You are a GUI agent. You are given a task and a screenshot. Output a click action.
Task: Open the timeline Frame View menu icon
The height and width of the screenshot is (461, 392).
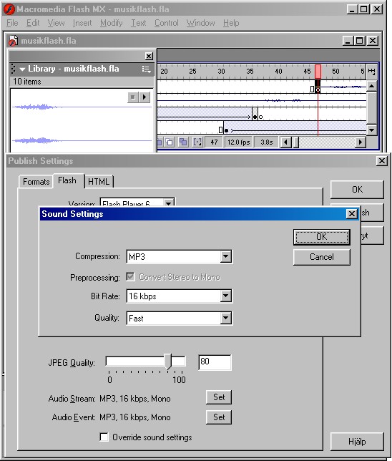(x=371, y=71)
